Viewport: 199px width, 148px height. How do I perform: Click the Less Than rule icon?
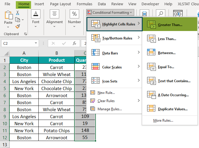(152, 39)
